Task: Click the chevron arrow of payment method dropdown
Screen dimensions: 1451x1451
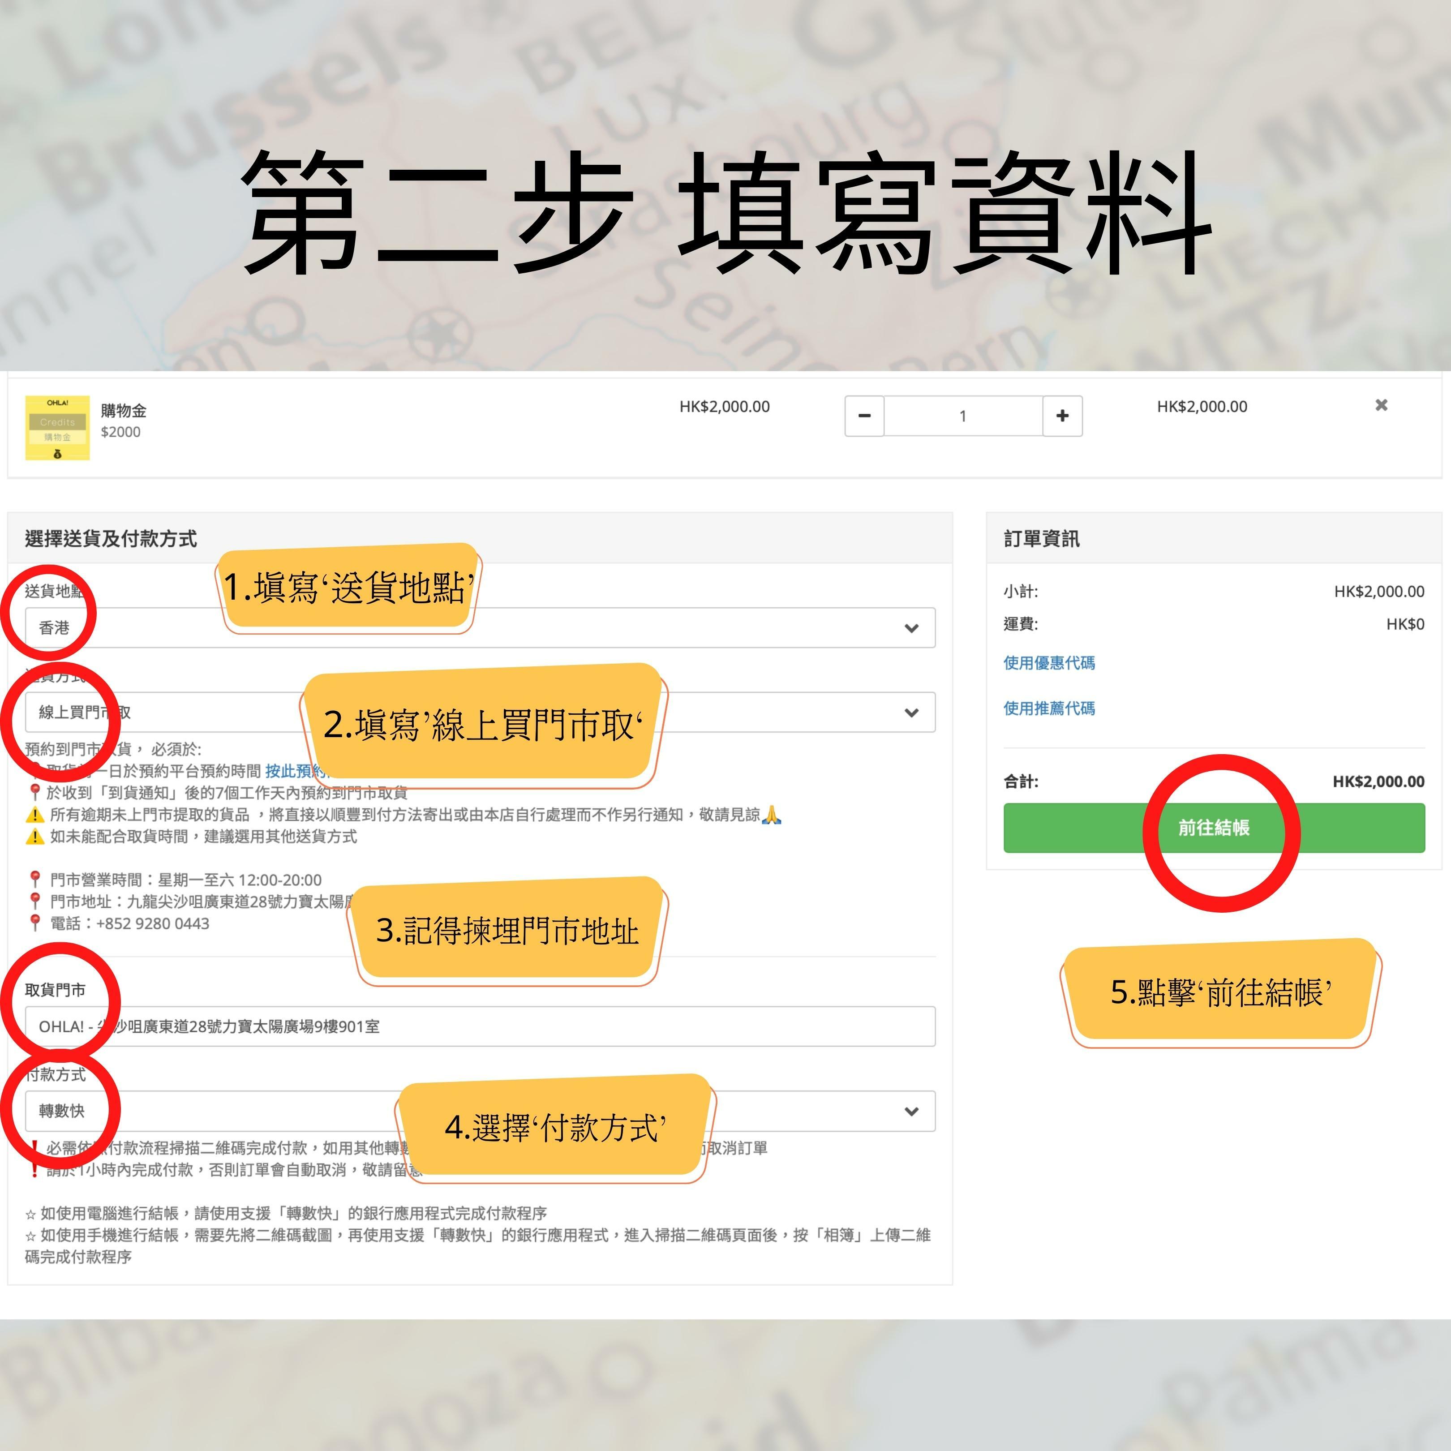Action: pos(911,1111)
